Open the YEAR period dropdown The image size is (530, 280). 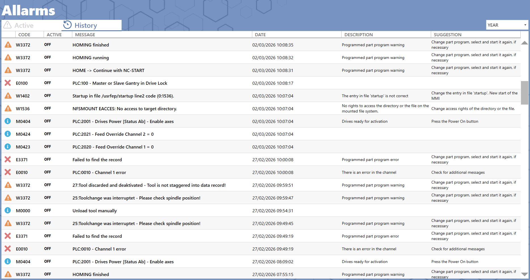click(x=507, y=25)
